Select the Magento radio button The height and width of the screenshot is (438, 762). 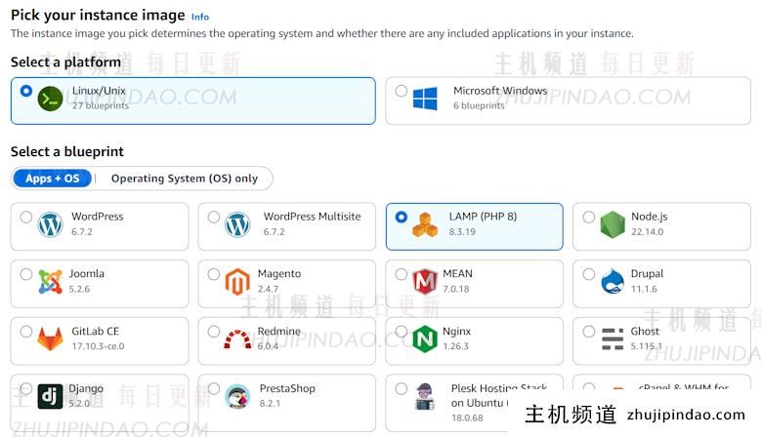point(213,274)
